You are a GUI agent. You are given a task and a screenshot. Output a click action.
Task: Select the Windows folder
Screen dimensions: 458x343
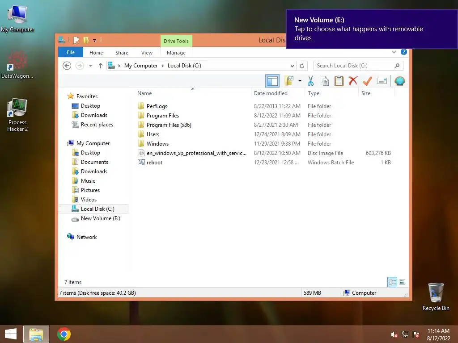157,143
